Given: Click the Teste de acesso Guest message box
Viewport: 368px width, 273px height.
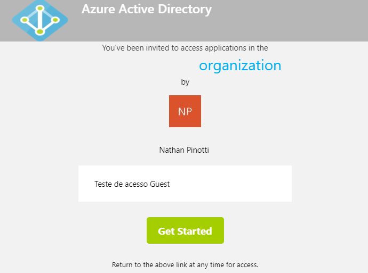Looking at the screenshot, I should 185,184.
